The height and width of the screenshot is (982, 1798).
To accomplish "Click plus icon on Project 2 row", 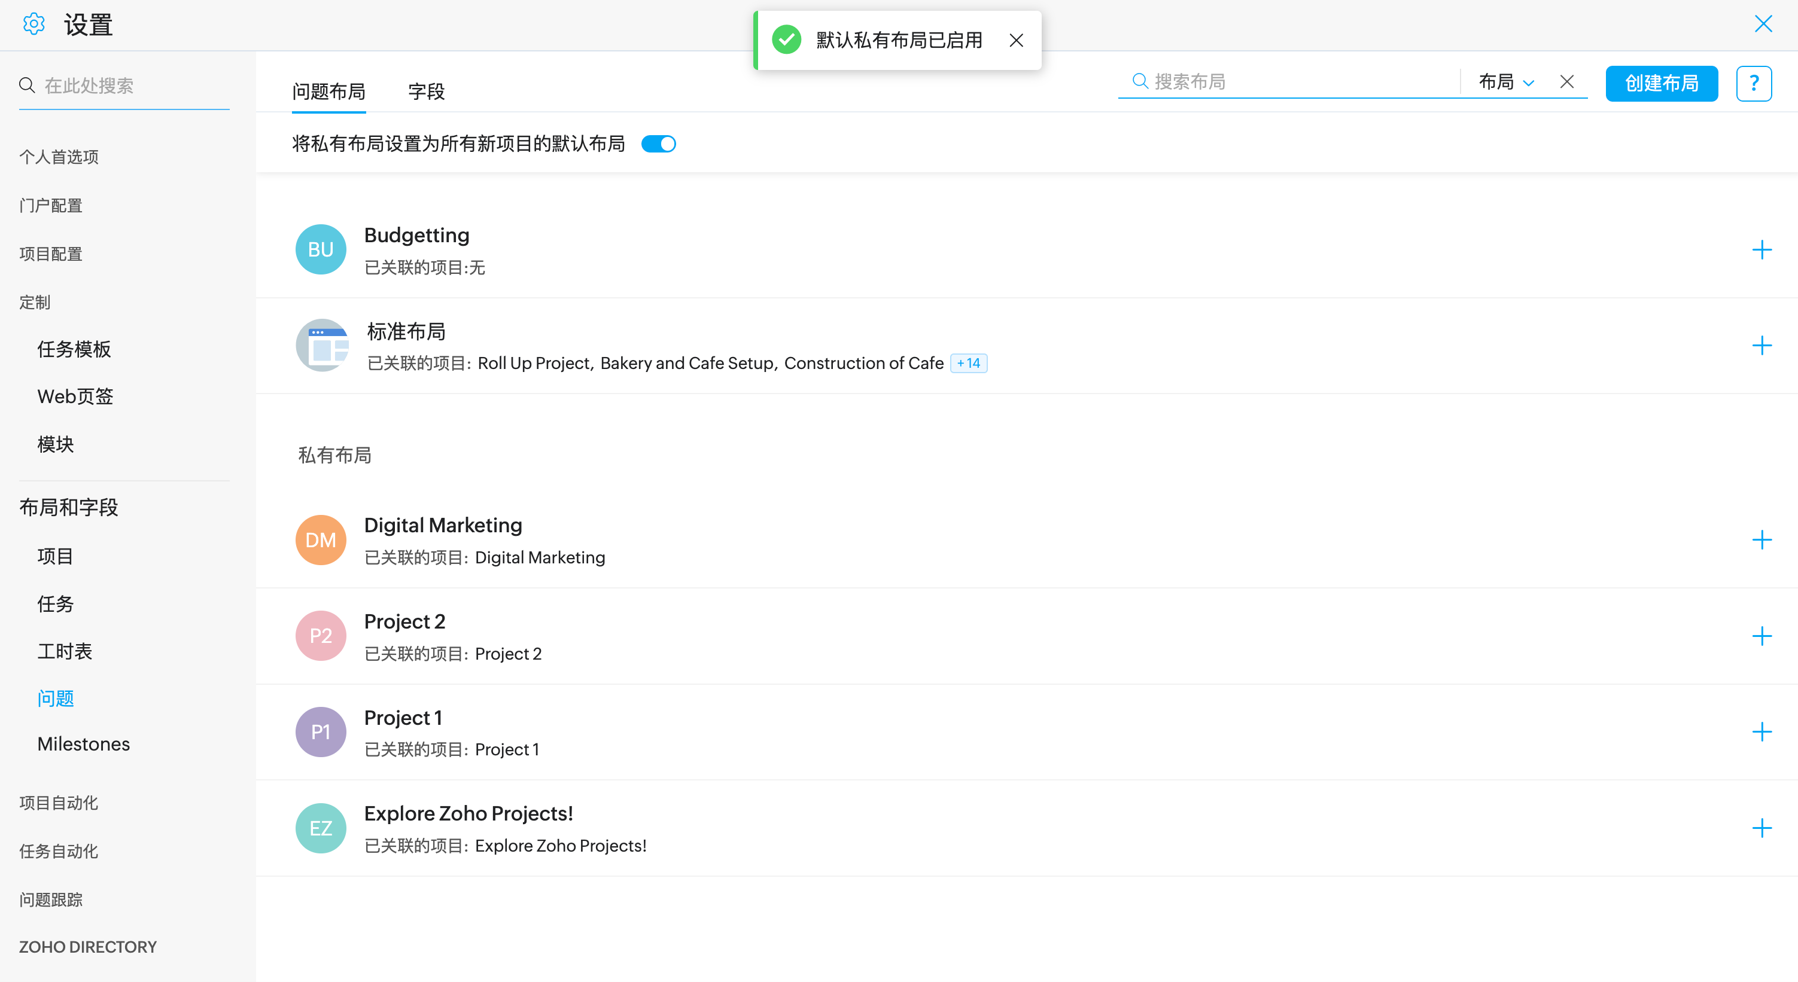I will click(1761, 636).
